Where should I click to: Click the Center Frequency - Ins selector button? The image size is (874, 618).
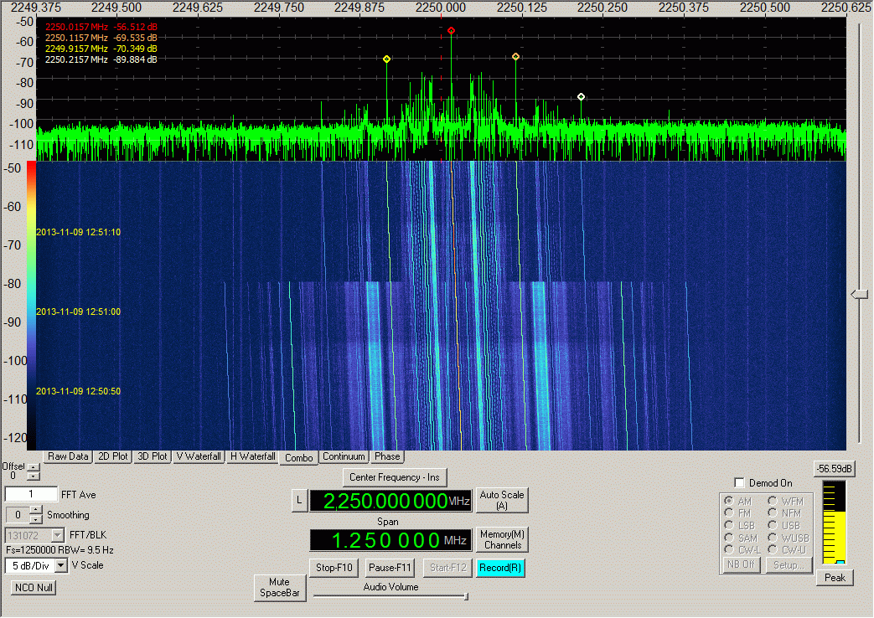click(x=394, y=477)
